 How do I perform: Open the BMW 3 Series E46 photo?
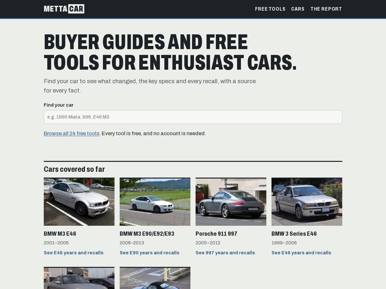tap(307, 202)
